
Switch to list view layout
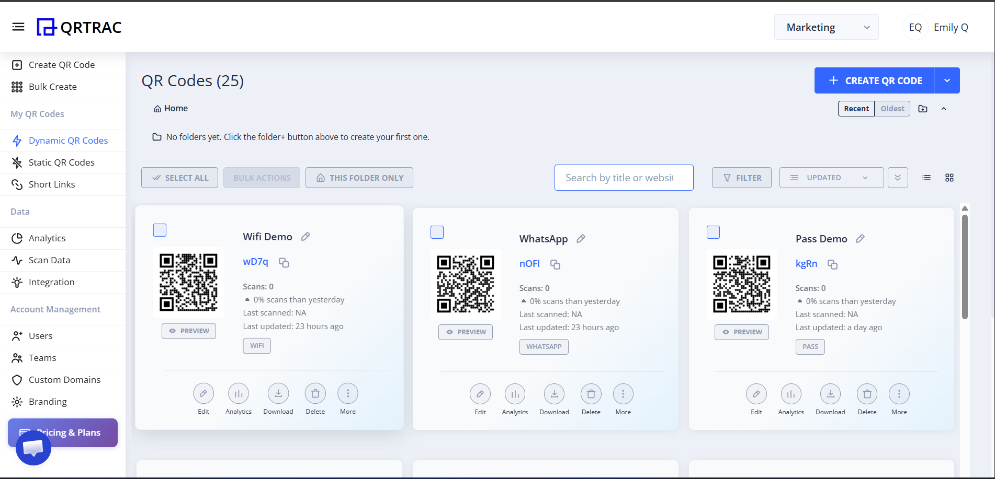pos(926,178)
